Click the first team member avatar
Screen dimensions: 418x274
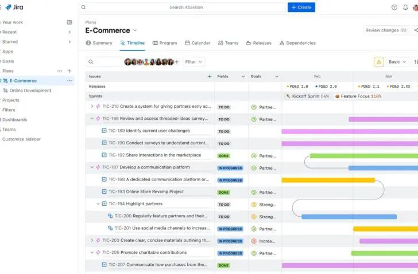127,62
